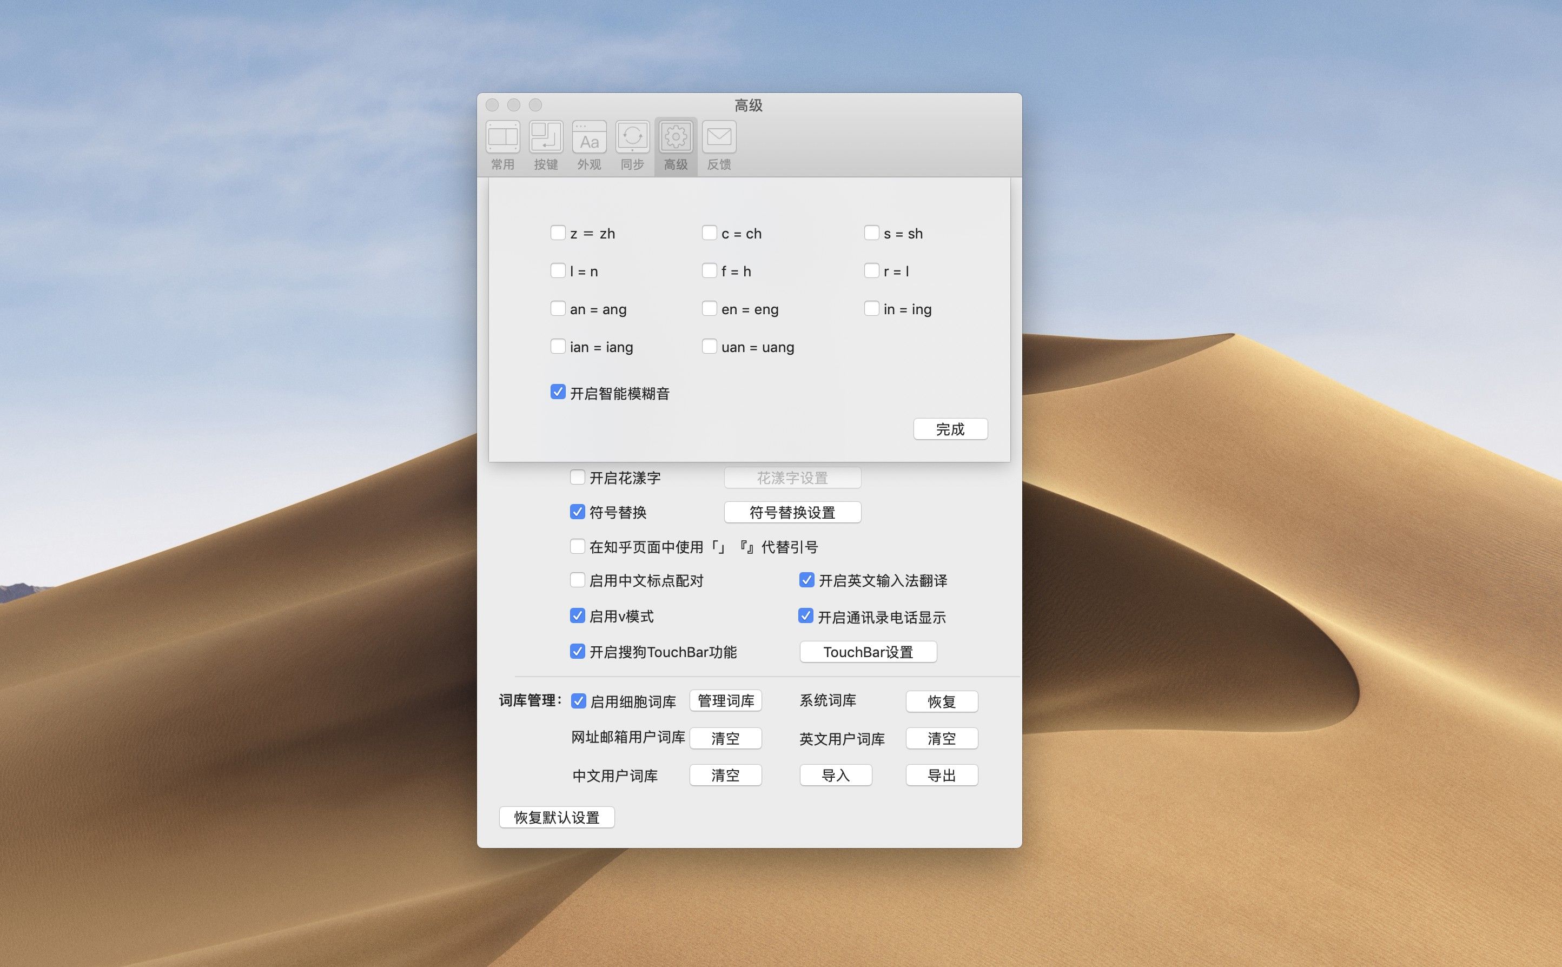
Task: Tick the f = h checkbox
Action: (x=709, y=270)
